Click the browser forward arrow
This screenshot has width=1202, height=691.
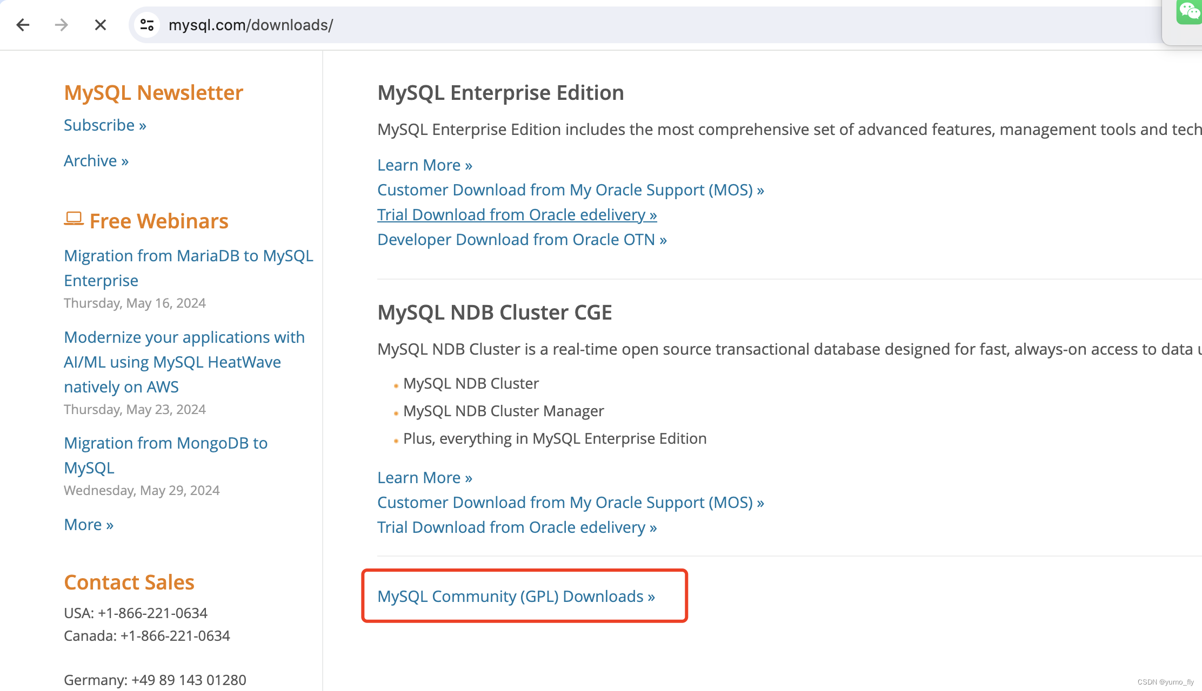click(62, 25)
